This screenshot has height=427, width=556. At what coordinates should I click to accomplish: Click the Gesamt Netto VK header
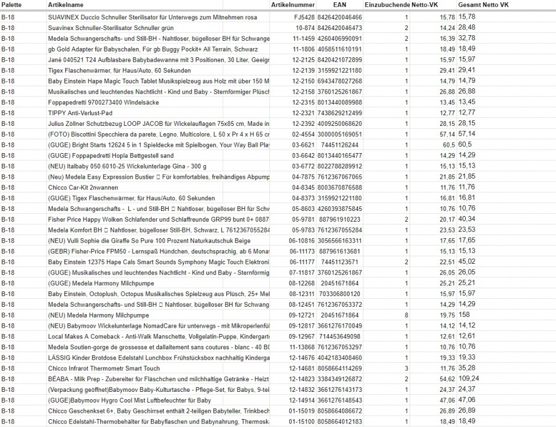483,5
